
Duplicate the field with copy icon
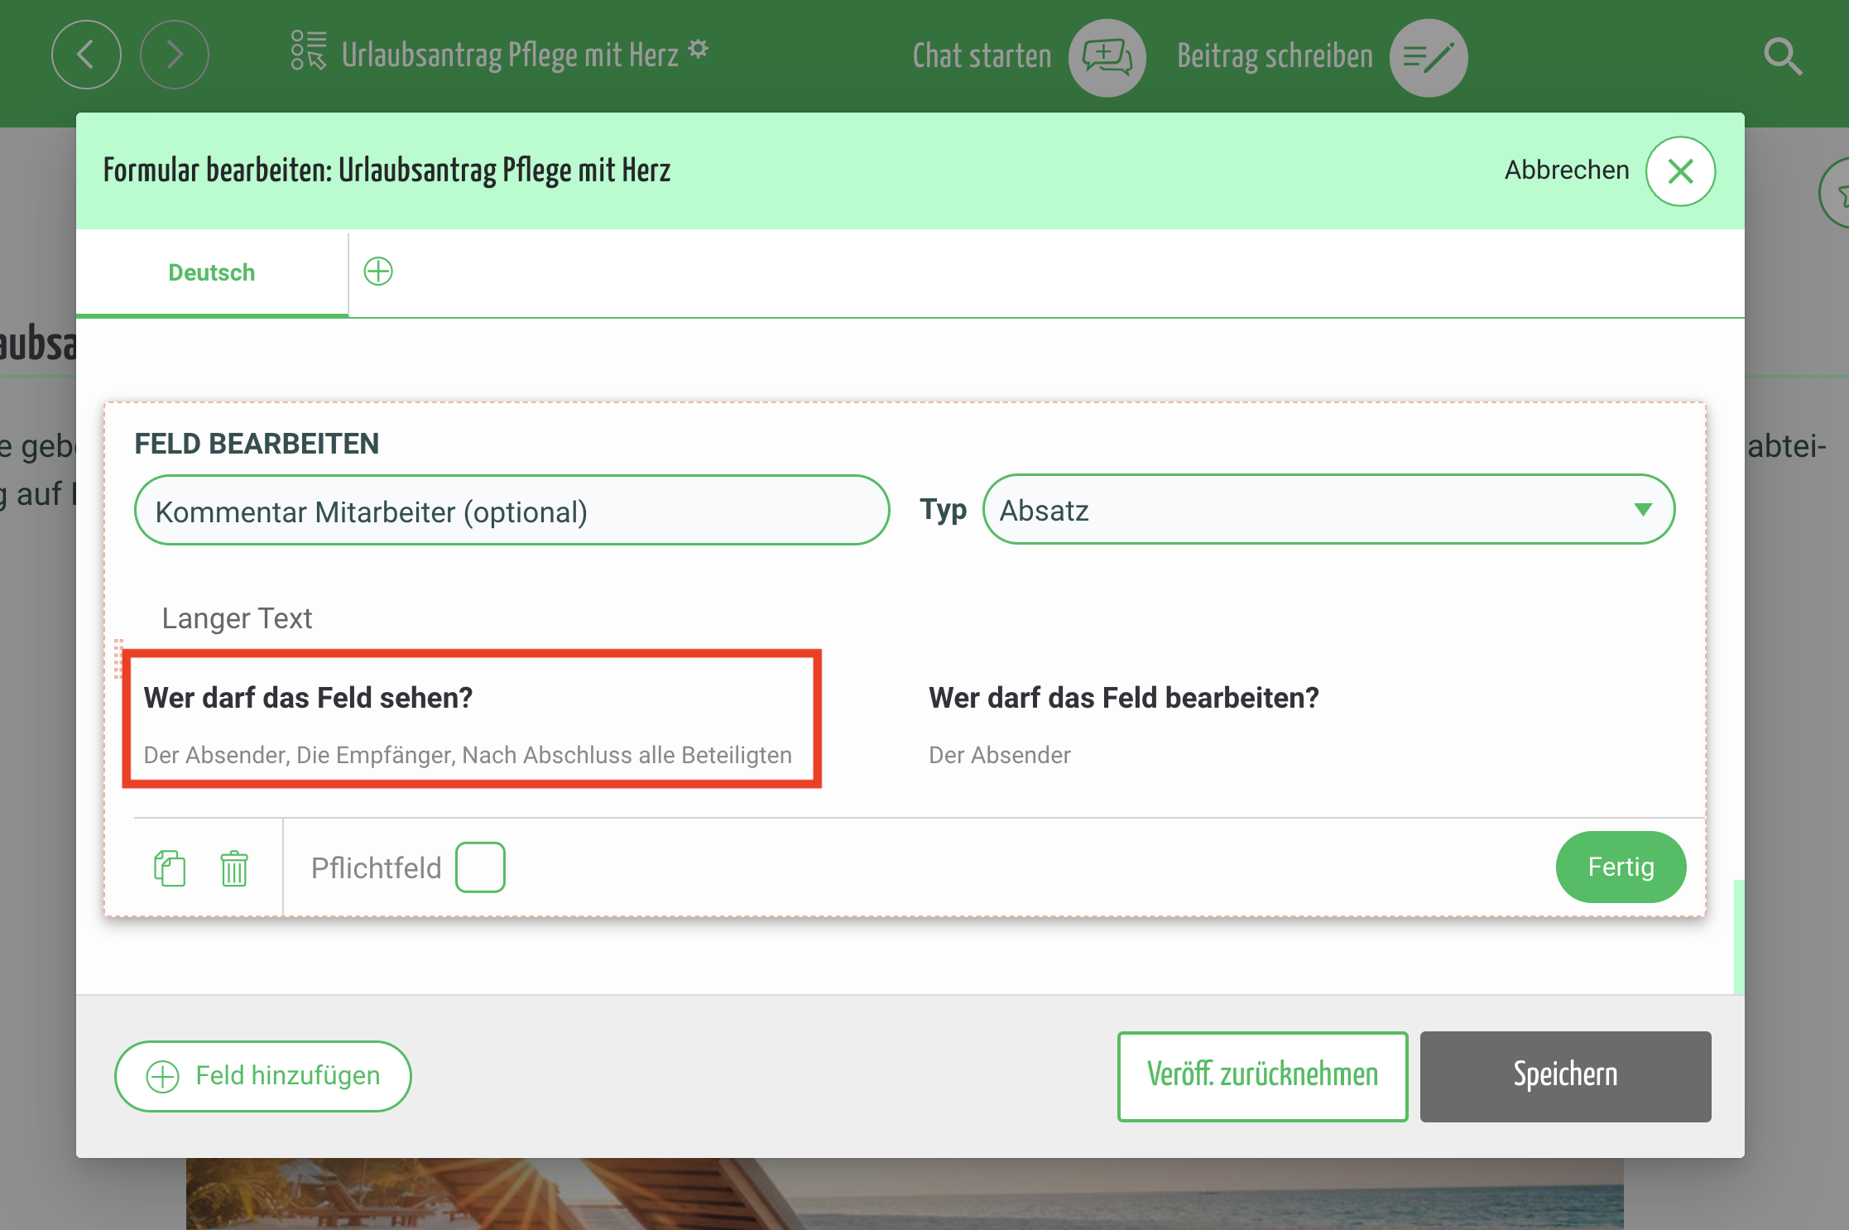click(170, 868)
